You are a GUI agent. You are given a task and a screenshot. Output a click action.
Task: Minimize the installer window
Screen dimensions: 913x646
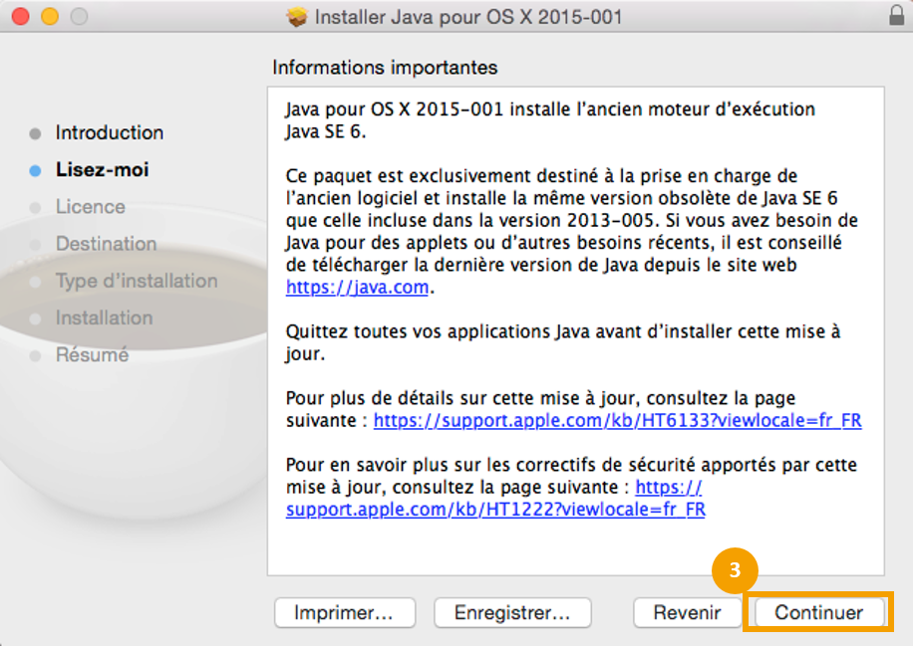[x=49, y=17]
